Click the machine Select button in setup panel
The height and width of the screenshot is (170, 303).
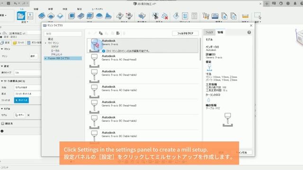(x=33, y=56)
